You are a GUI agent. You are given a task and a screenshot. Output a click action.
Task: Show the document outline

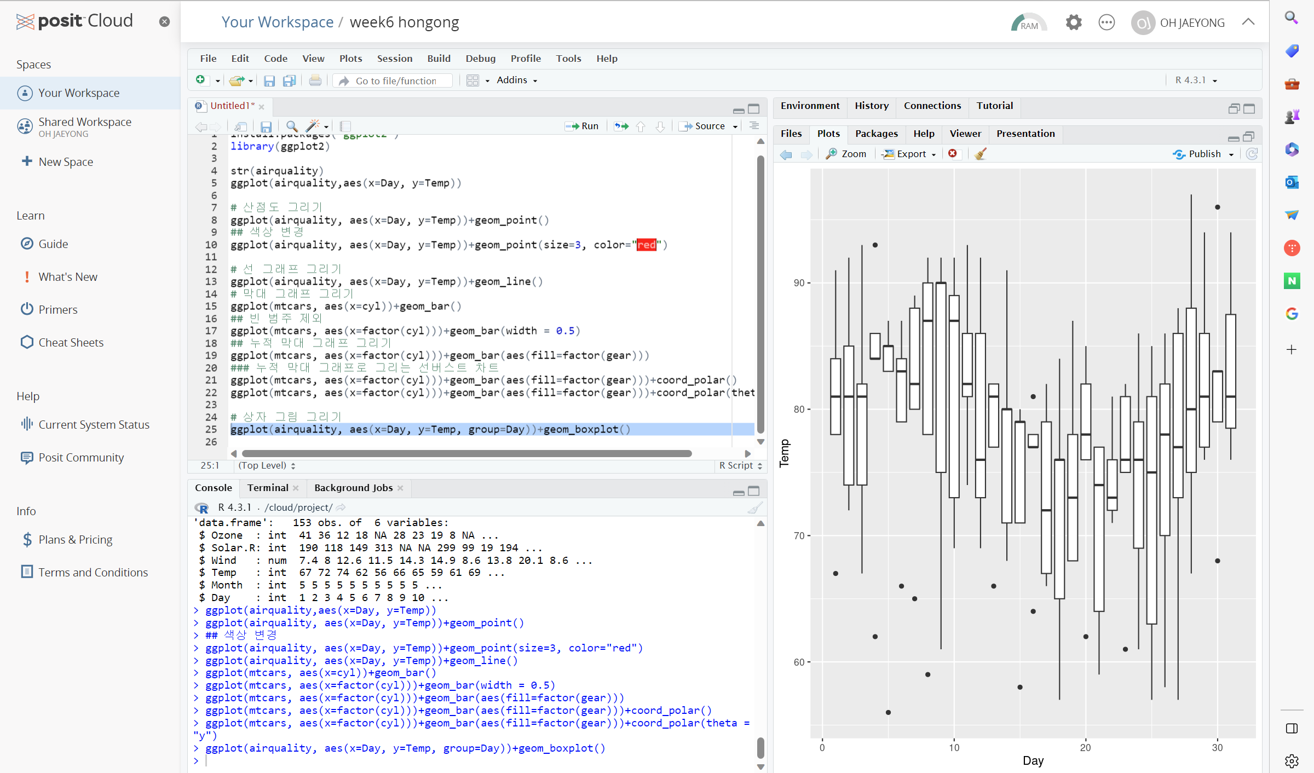point(754,126)
